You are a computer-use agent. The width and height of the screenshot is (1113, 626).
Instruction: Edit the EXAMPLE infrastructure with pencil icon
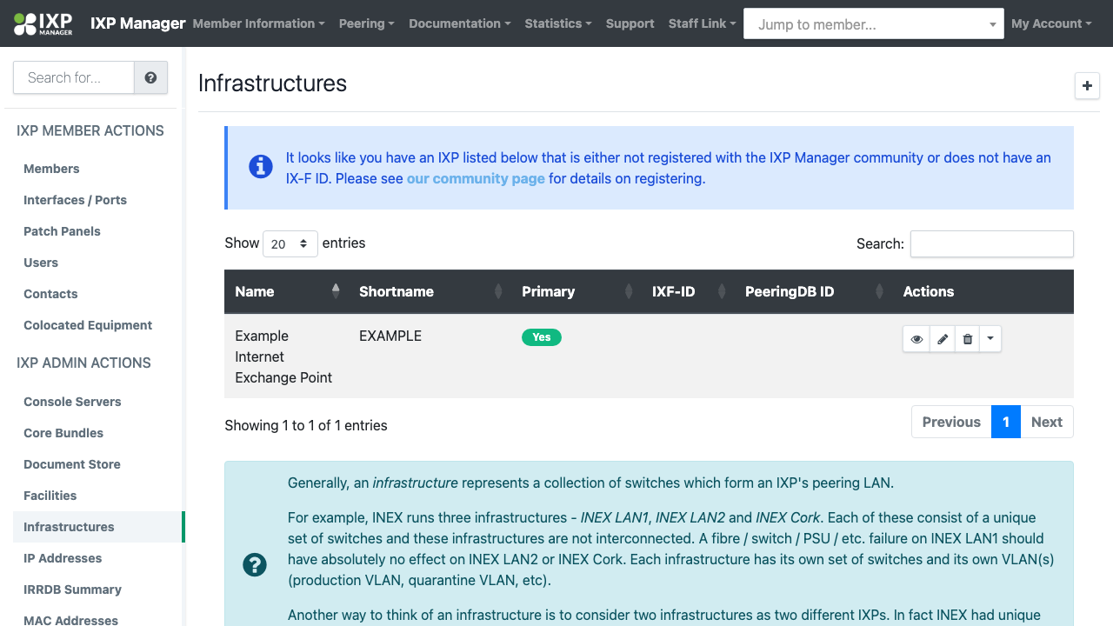click(942, 339)
